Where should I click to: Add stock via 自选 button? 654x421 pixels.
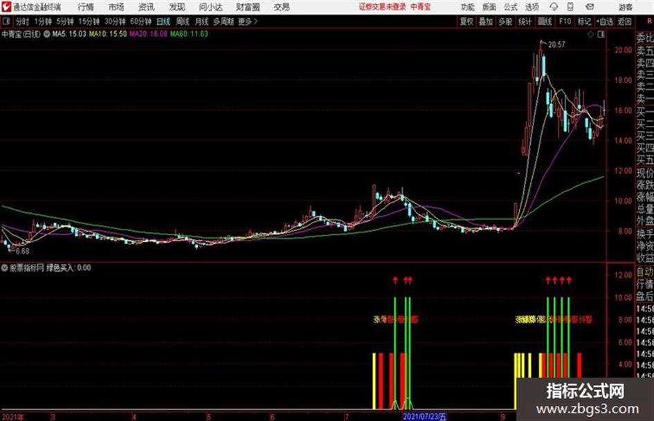click(605, 21)
